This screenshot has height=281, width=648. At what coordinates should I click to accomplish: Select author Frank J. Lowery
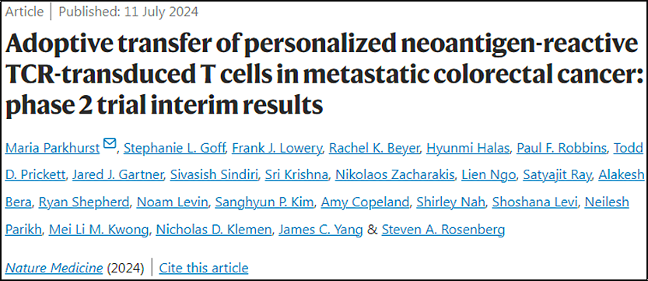pyautogui.click(x=277, y=148)
